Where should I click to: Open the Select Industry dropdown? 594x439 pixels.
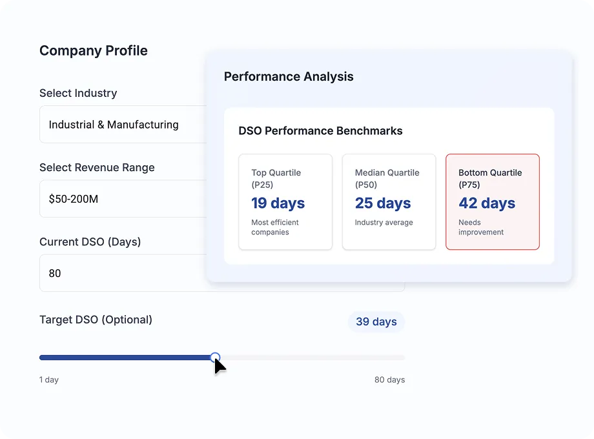123,124
